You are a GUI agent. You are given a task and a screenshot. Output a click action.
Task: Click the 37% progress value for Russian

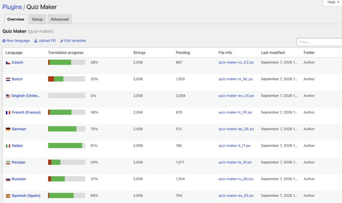[94, 179]
